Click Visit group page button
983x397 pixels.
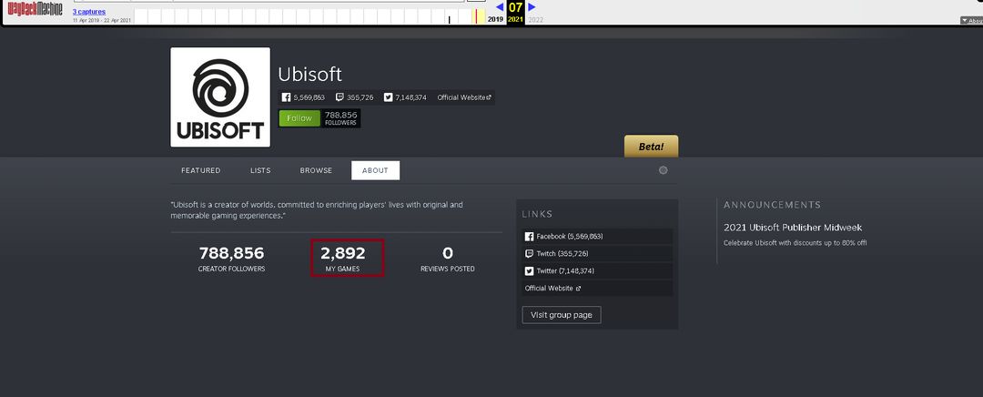click(x=561, y=315)
